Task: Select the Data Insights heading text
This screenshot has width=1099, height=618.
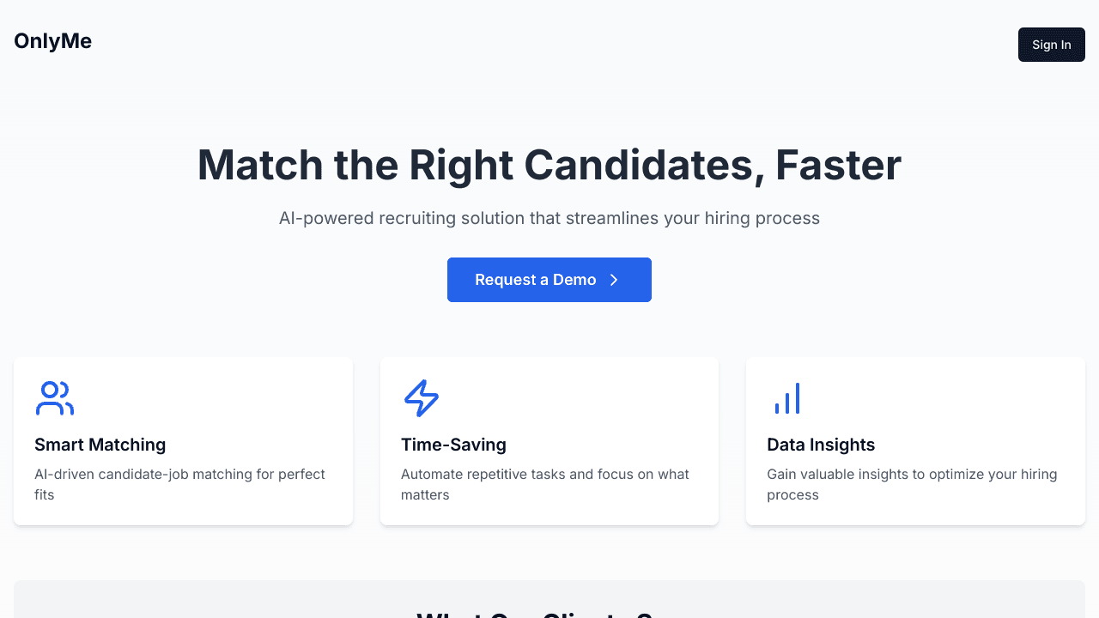Action: (821, 445)
